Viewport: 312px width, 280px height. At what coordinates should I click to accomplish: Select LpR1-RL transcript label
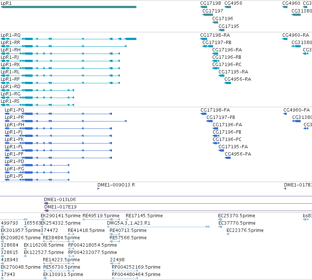pyautogui.click(x=10, y=72)
